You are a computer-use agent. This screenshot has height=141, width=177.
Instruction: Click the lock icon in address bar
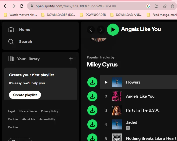coord(32,6)
